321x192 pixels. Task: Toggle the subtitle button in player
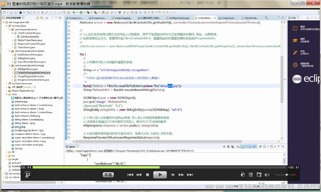(x=108, y=175)
